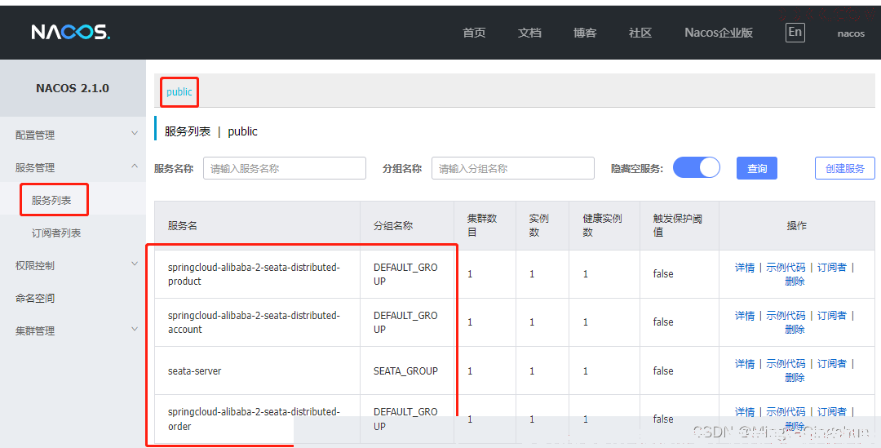This screenshot has width=881, height=448.
Task: Focus the 分组名称 input field
Action: [513, 168]
